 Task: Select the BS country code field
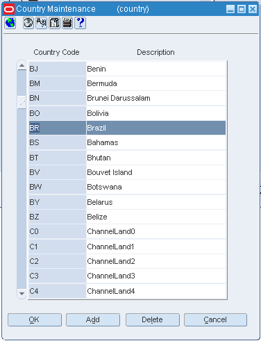coord(58,142)
